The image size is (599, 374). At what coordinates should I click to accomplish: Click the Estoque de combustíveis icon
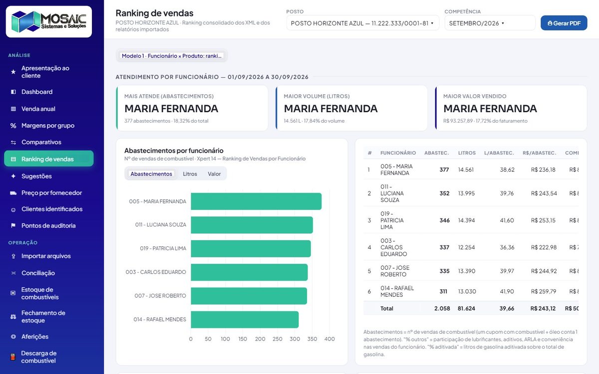[x=13, y=293]
